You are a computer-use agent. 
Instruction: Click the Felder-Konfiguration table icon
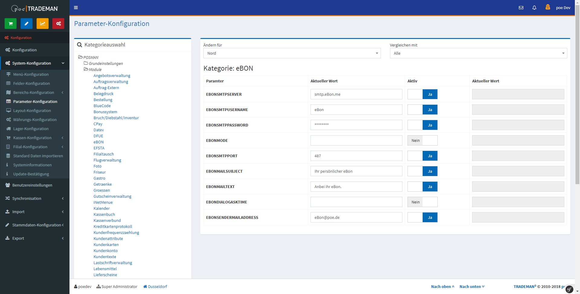pos(8,83)
